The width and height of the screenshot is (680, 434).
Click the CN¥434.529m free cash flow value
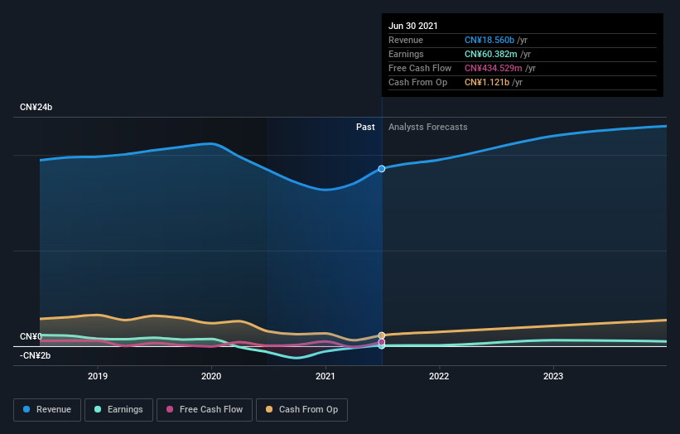[x=493, y=68]
